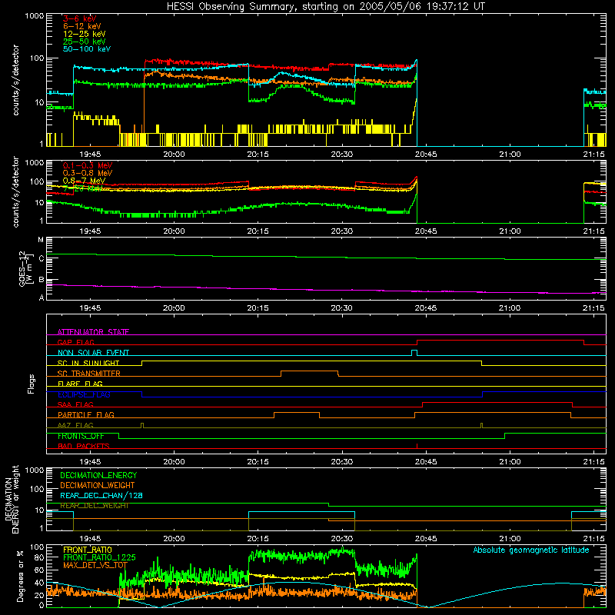Select the ATTENUATOR_STATE flag label
This screenshot has width=615, height=615.
(93, 332)
